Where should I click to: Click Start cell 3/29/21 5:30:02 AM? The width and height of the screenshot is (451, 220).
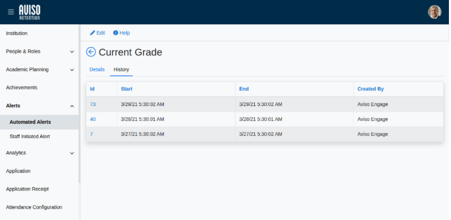coord(143,104)
